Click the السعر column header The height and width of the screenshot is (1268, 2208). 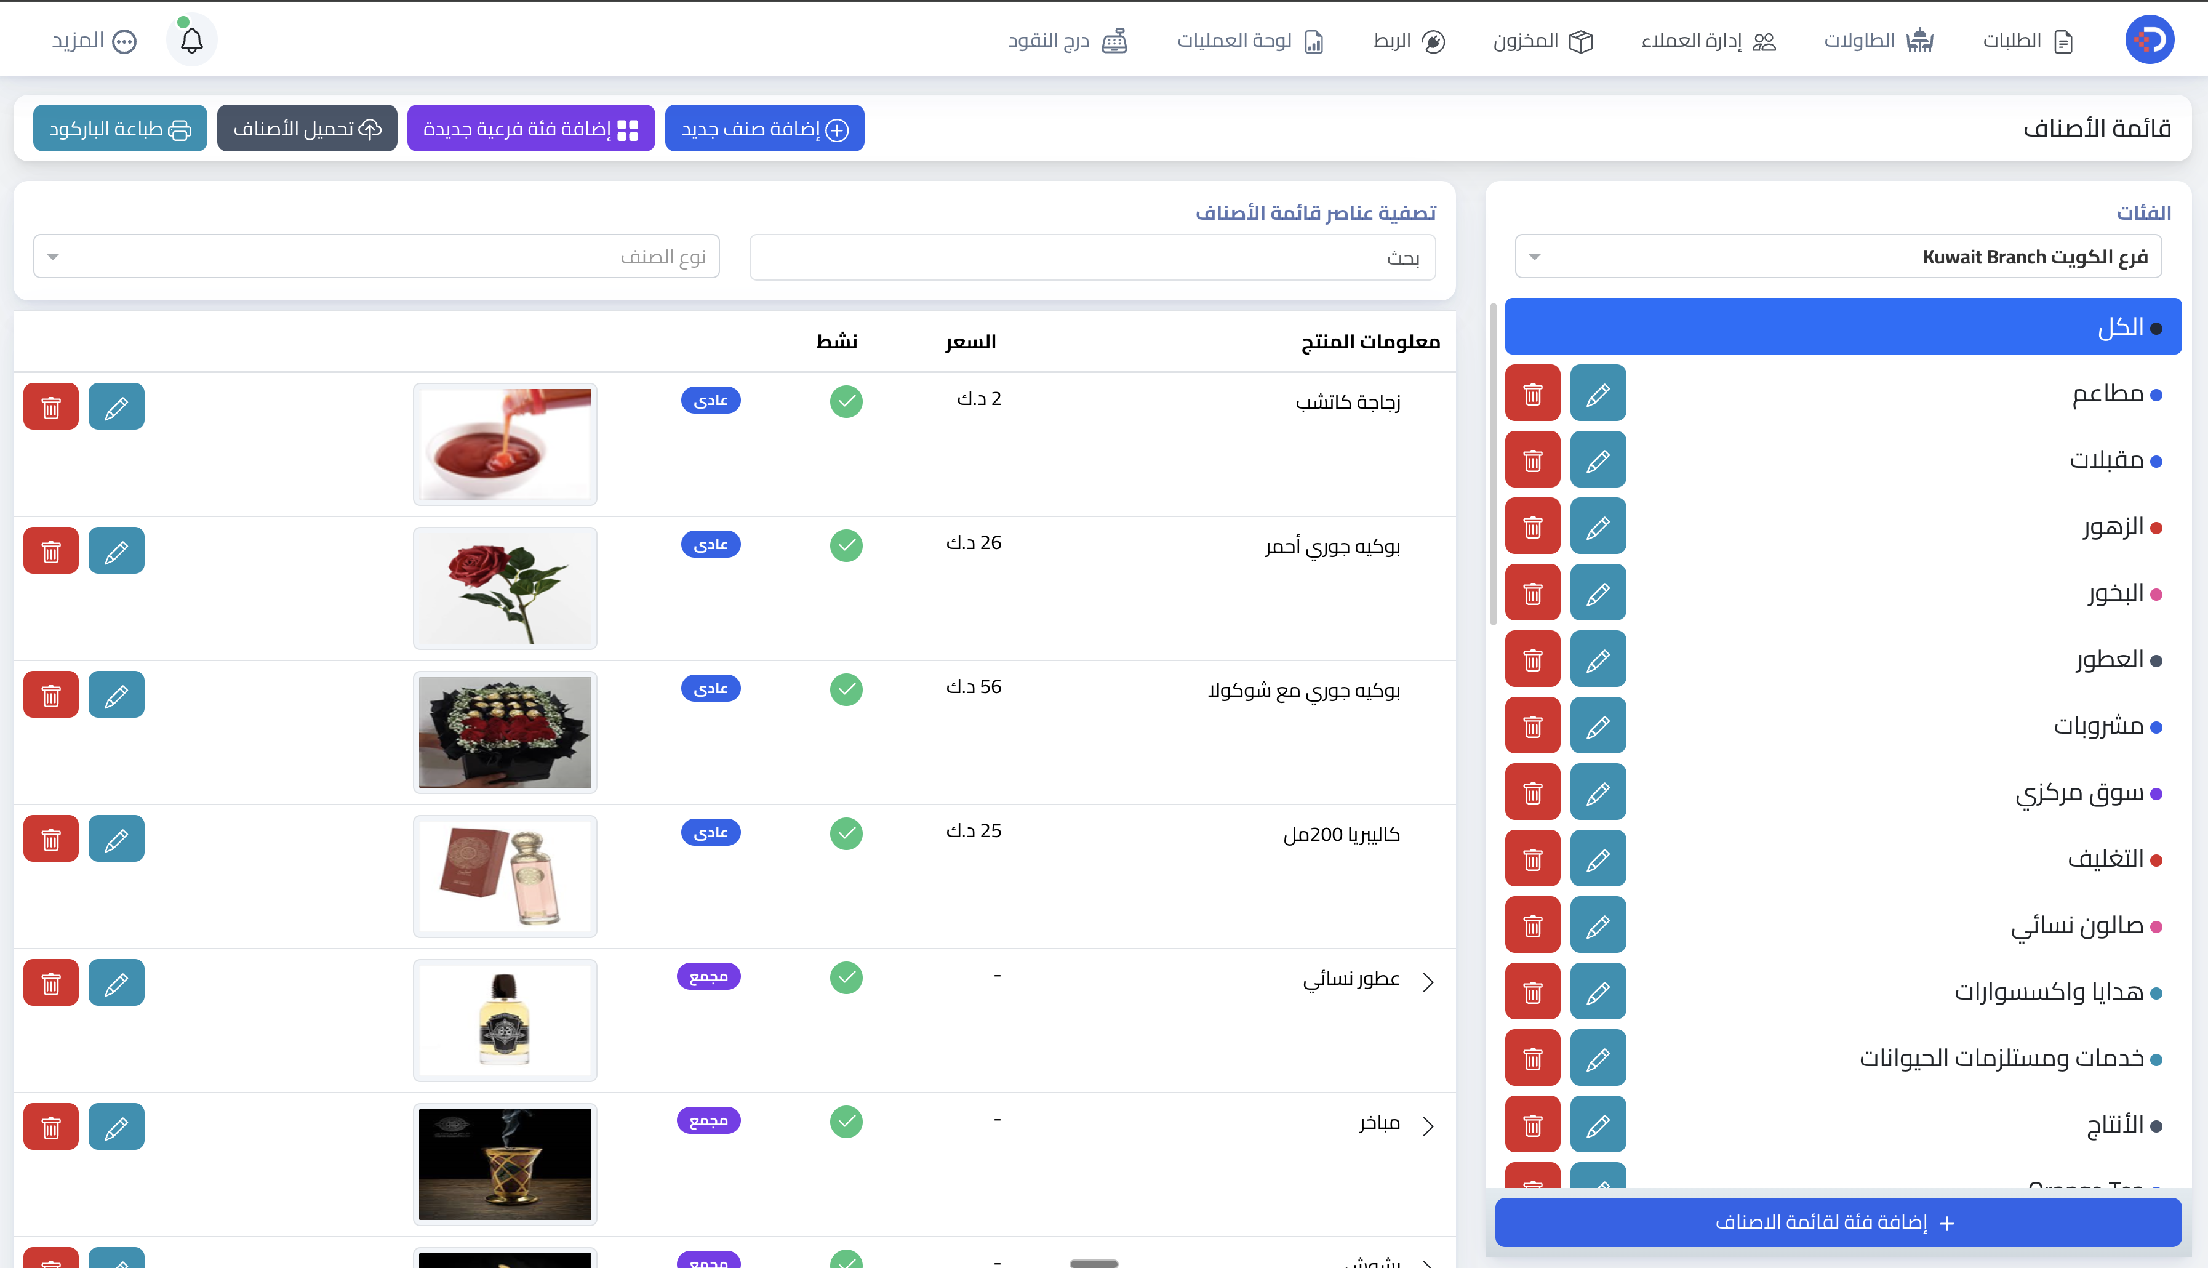click(970, 342)
